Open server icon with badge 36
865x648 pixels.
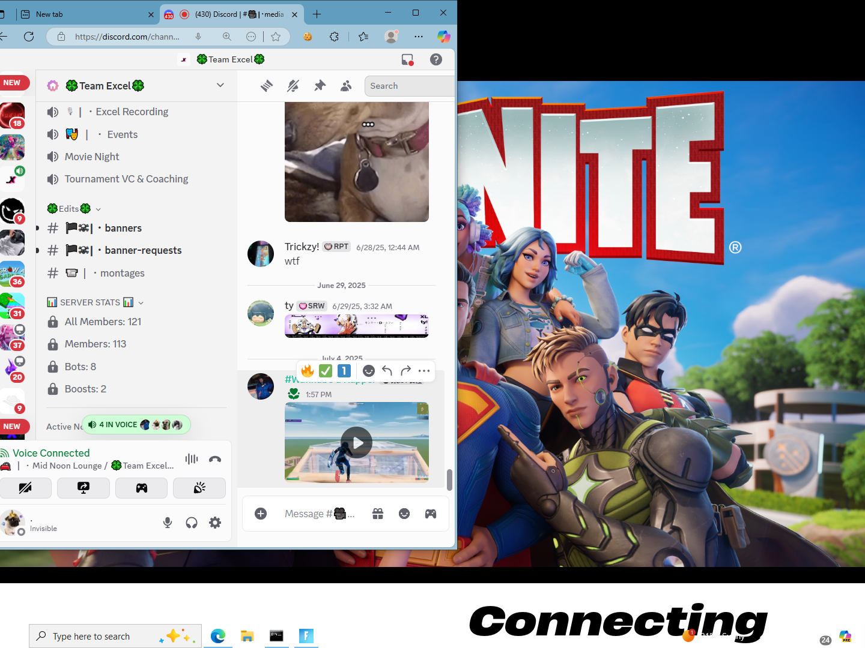12,274
